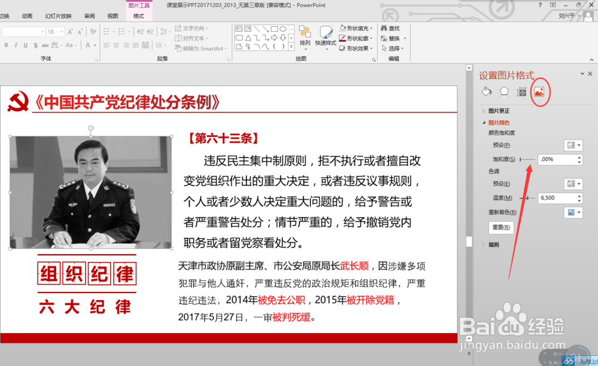Toggle bold formatting
This screenshot has width=598, height=366.
[x=6, y=45]
